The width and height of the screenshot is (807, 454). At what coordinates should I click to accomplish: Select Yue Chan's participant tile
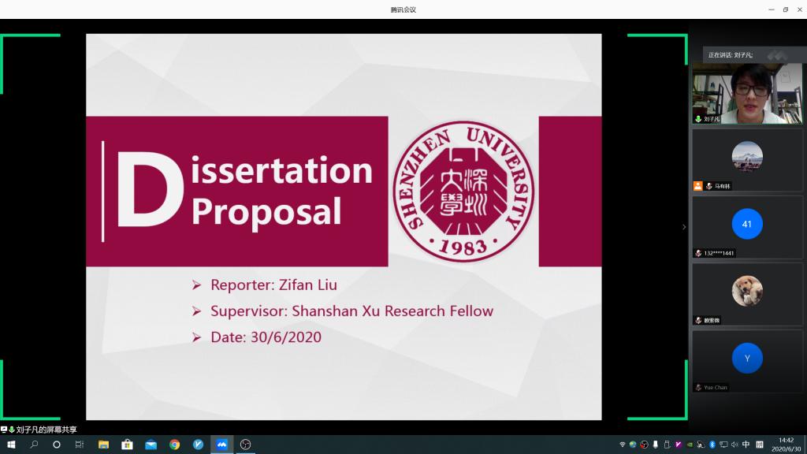point(747,361)
